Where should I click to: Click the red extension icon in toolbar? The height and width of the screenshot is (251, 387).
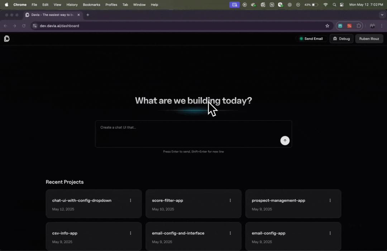coord(349,26)
